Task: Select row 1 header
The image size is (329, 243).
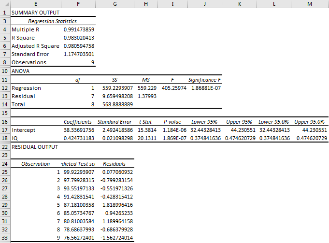Action: 5,13
